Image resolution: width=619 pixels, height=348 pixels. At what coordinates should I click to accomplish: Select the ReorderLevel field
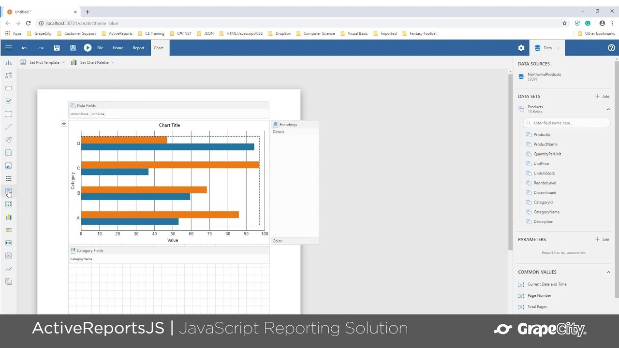click(x=545, y=183)
